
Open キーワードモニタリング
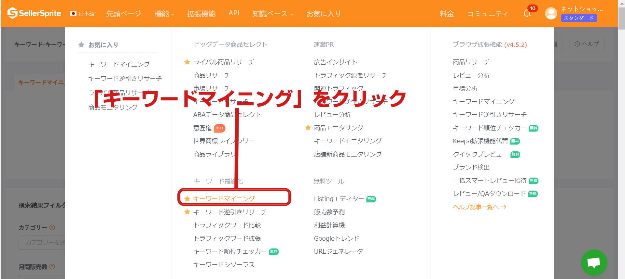click(x=348, y=141)
